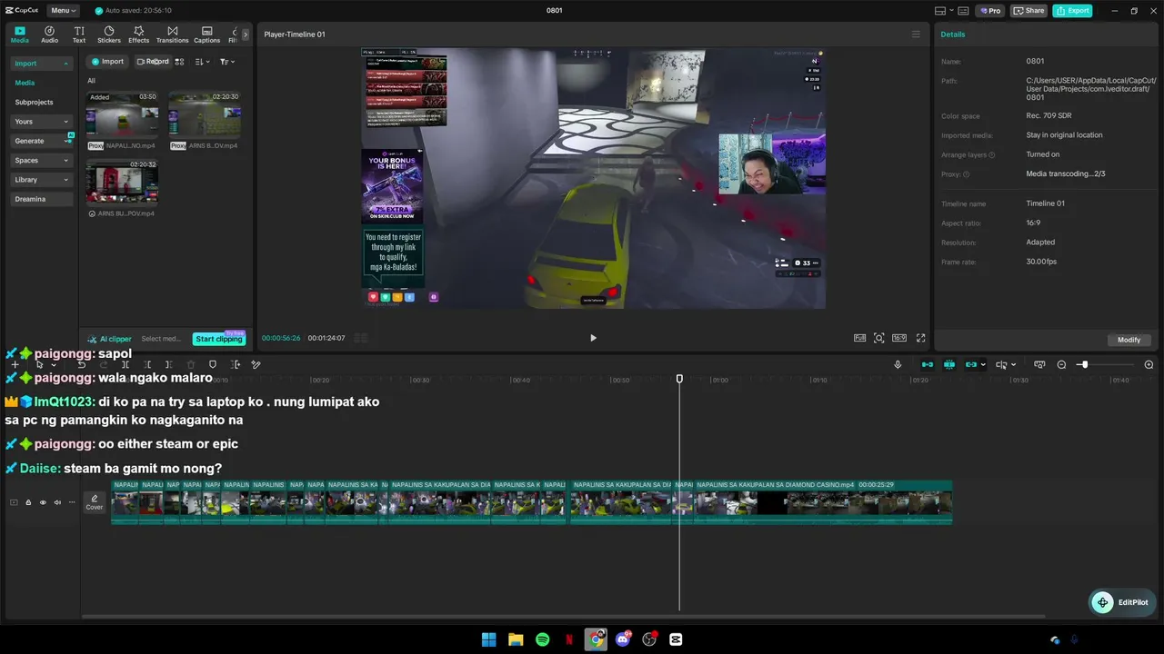Open the Audio panel
The height and width of the screenshot is (654, 1164).
49,35
